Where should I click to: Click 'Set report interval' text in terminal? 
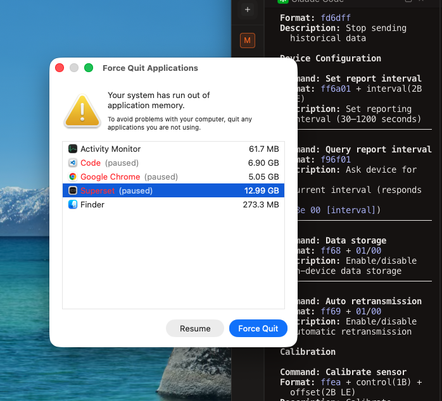point(374,78)
